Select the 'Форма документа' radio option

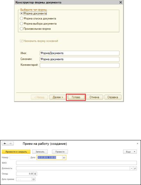click(x=21, y=13)
